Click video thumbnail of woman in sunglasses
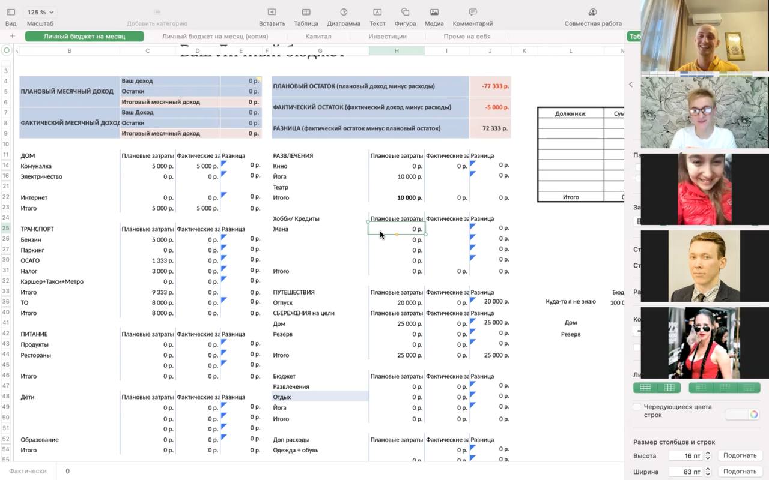769x480 pixels. 705,343
